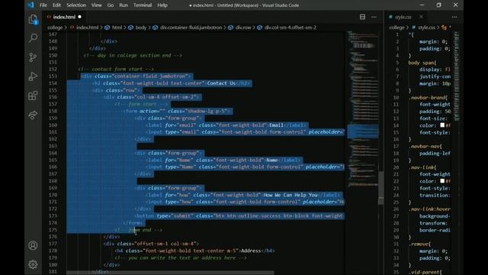Image resolution: width=488 pixels, height=275 pixels.
Task: Open the Help menu
Action: click(162, 5)
